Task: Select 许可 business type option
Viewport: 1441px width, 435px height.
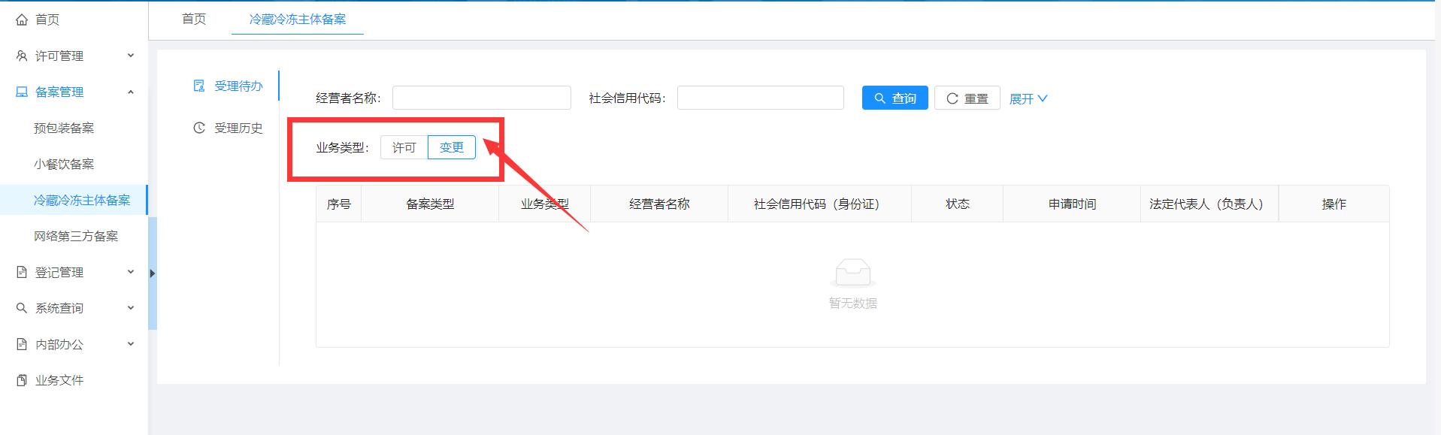Action: pos(404,147)
